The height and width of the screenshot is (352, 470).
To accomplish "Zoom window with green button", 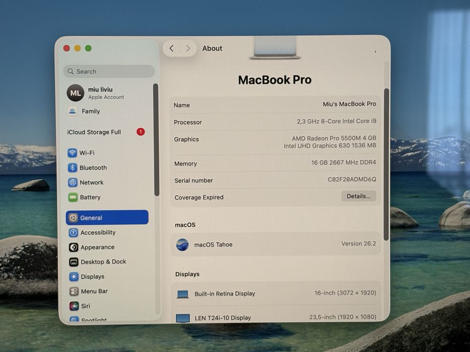I will pos(88,48).
